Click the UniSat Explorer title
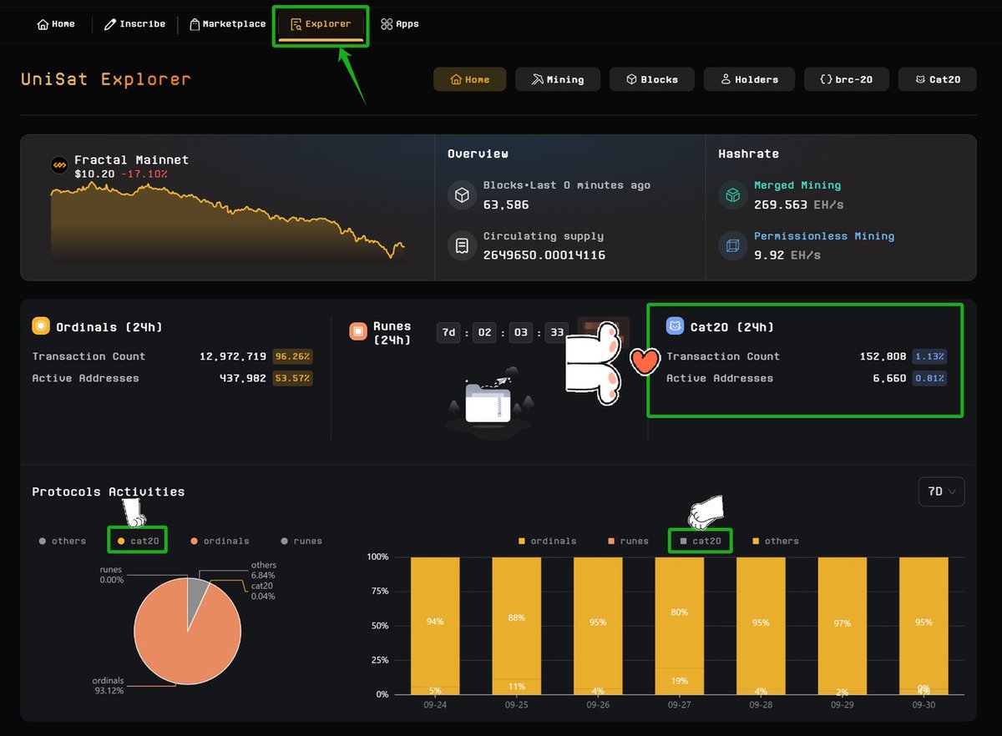 click(x=106, y=79)
